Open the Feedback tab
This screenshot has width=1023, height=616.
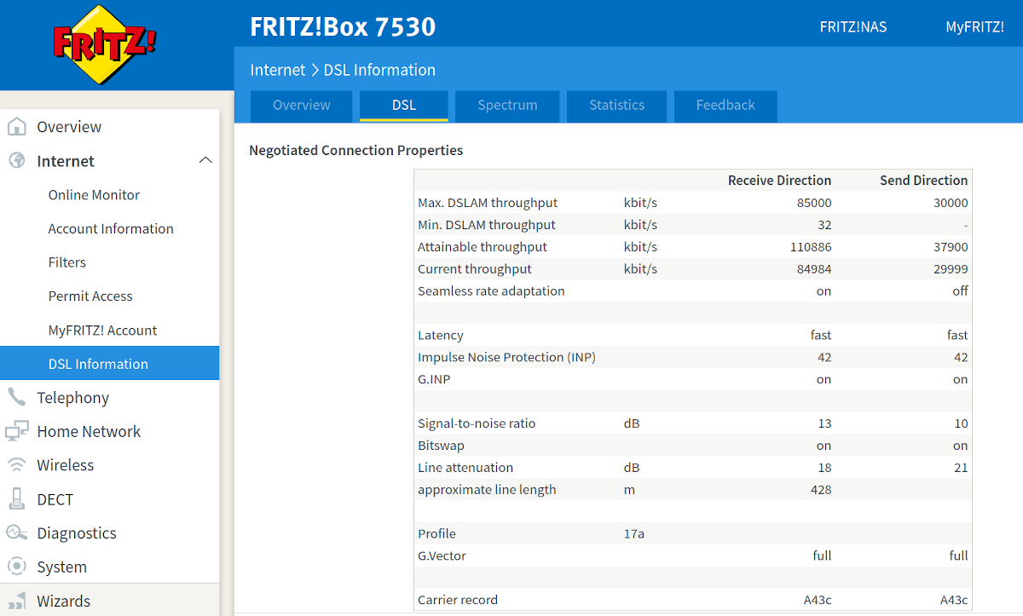(725, 106)
